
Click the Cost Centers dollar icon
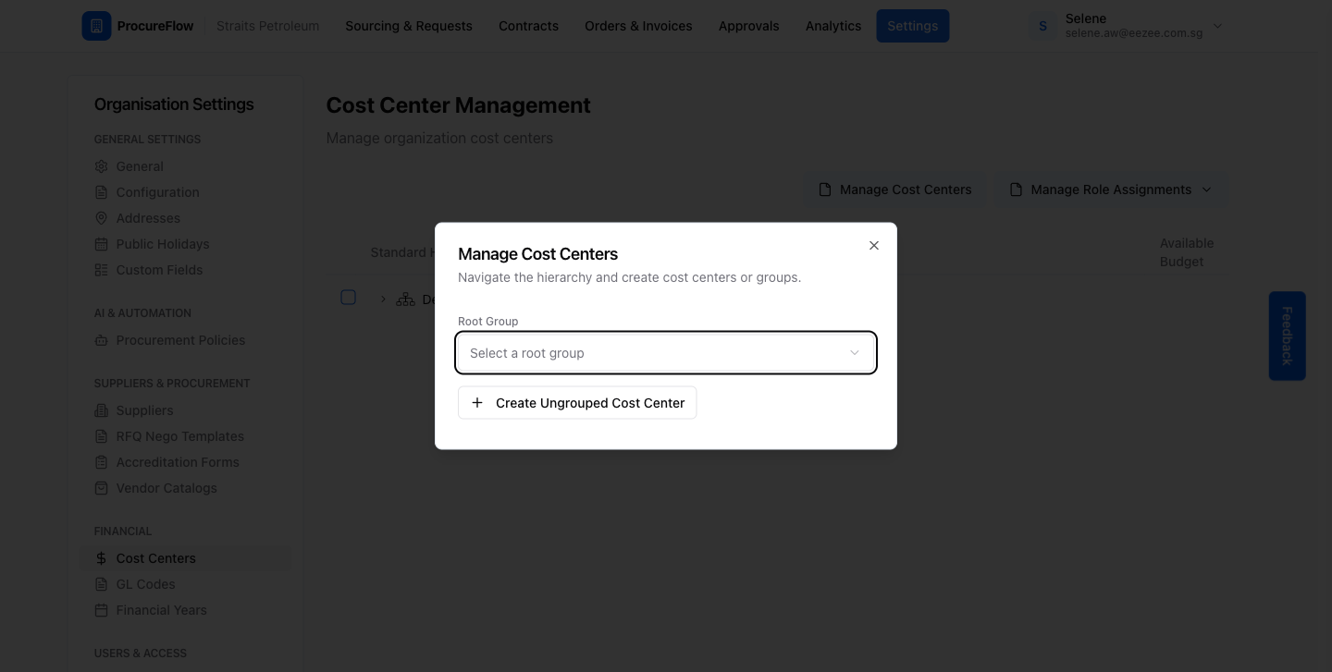pyautogui.click(x=102, y=558)
